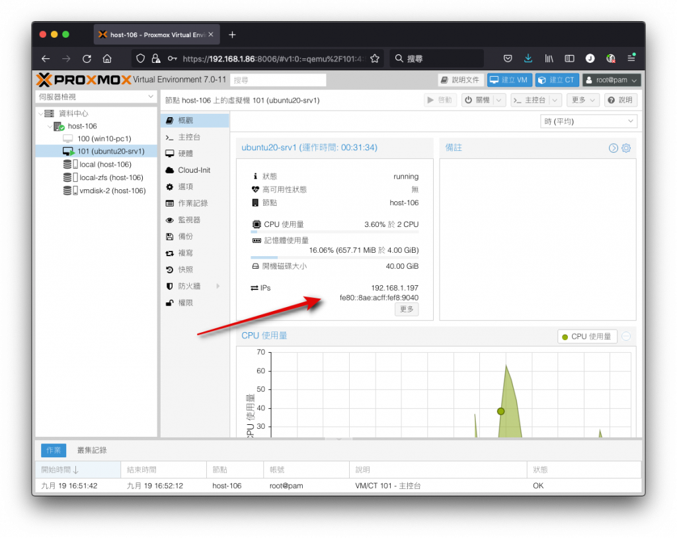
Task: Focus the Proxmox search field
Action: pos(278,80)
